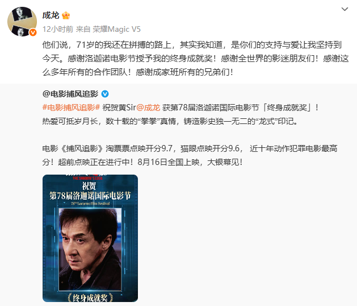Click the portrait photo inside the poster
This screenshot has height=306, width=357.
(90, 250)
